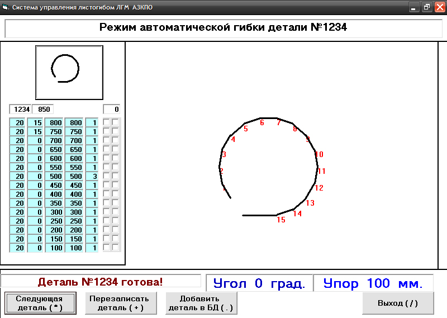Screen dimensions: 447x318
Task: Click the cell with value 3 in the 500 row
Action: 92,176
